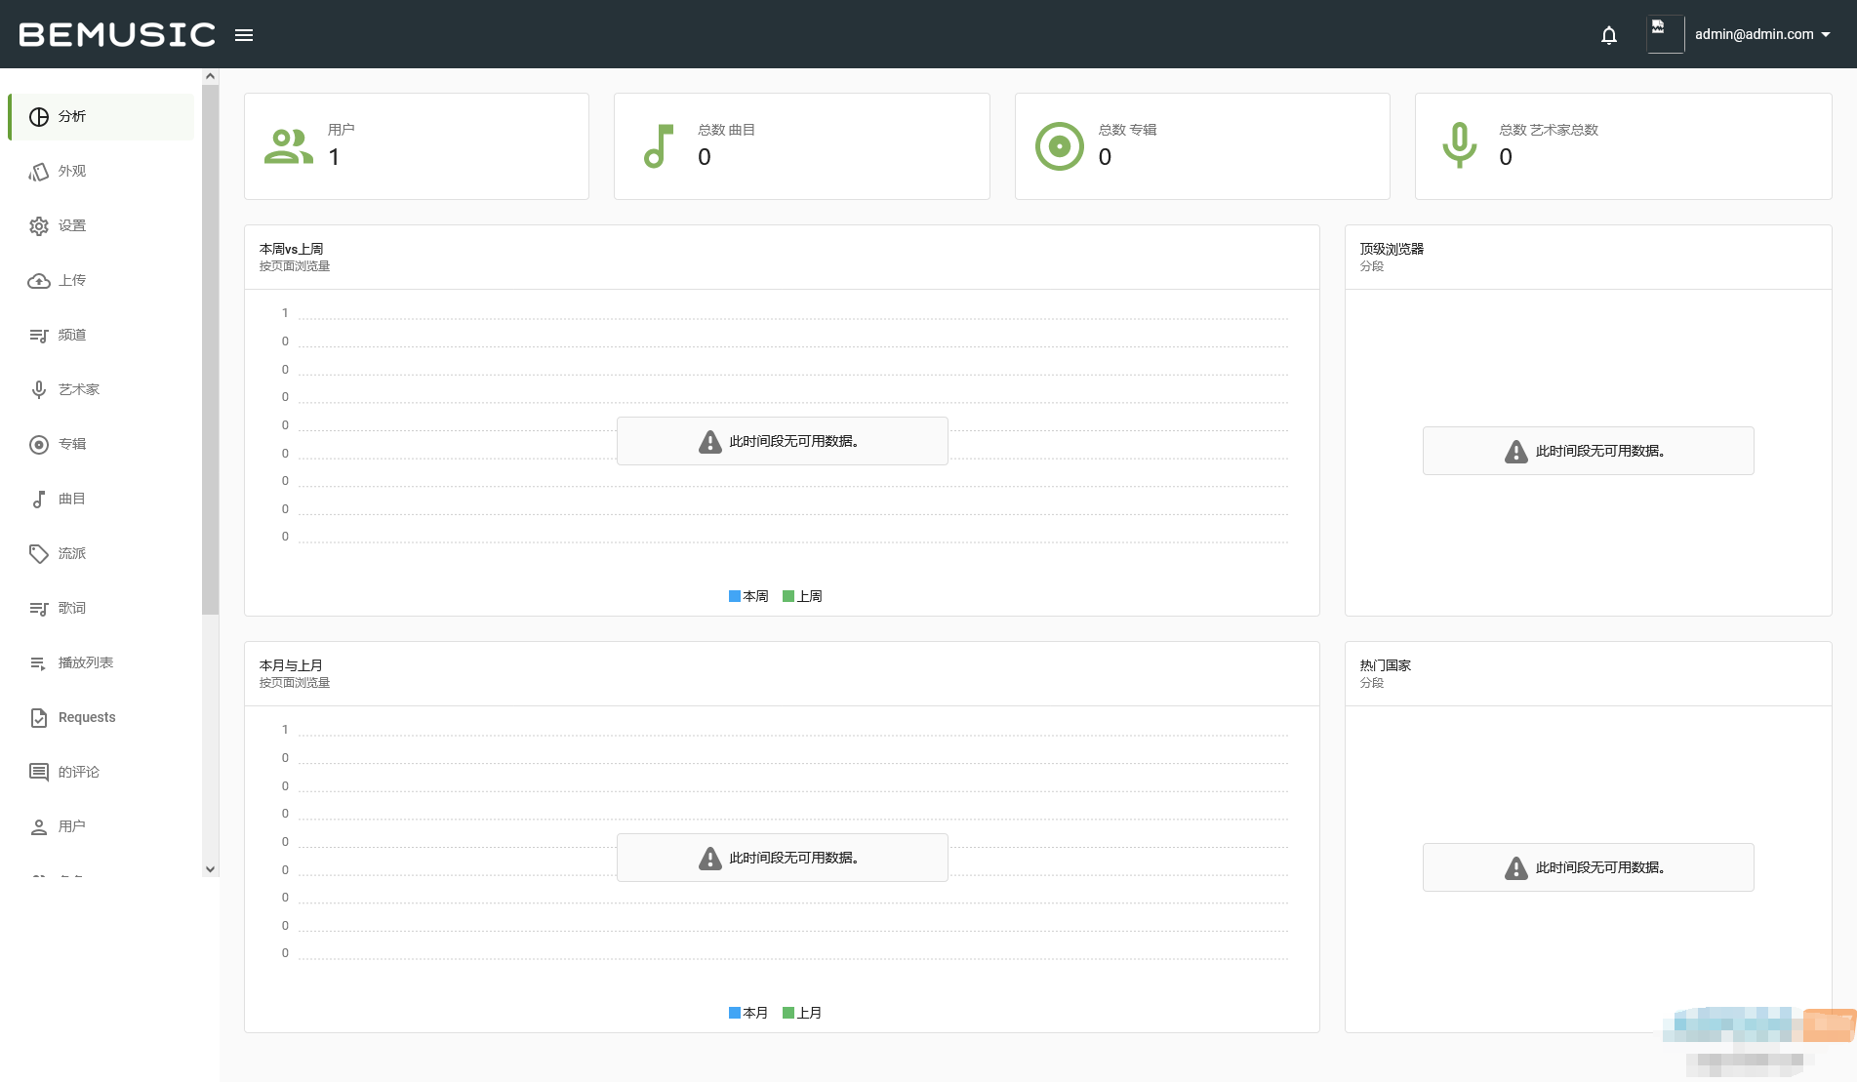
Task: Click the 上传 cloud upload icon
Action: 39,281
